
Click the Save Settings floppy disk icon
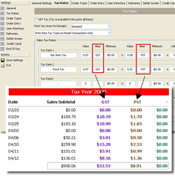coord(3,60)
